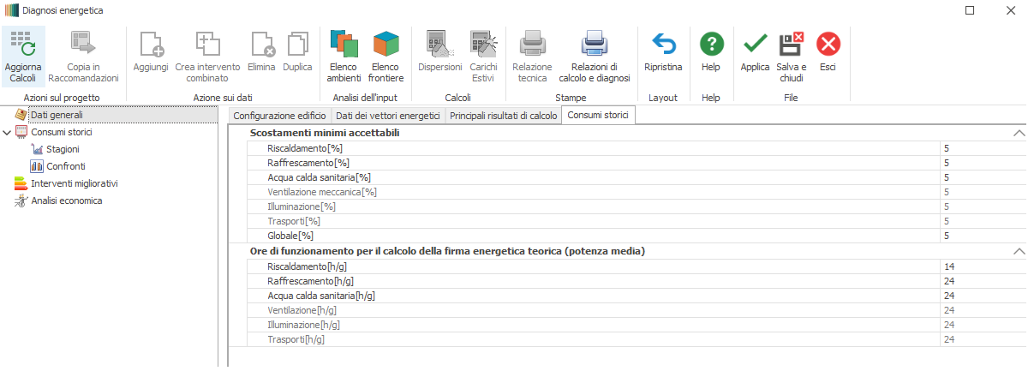Print Relazioni di calcolo e diagnosi
Viewport: 1034px width, 371px height.
click(594, 44)
